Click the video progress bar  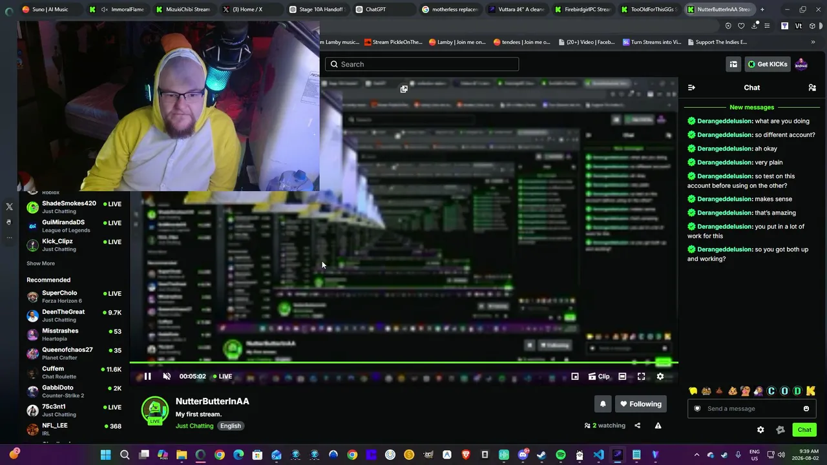pos(404,363)
